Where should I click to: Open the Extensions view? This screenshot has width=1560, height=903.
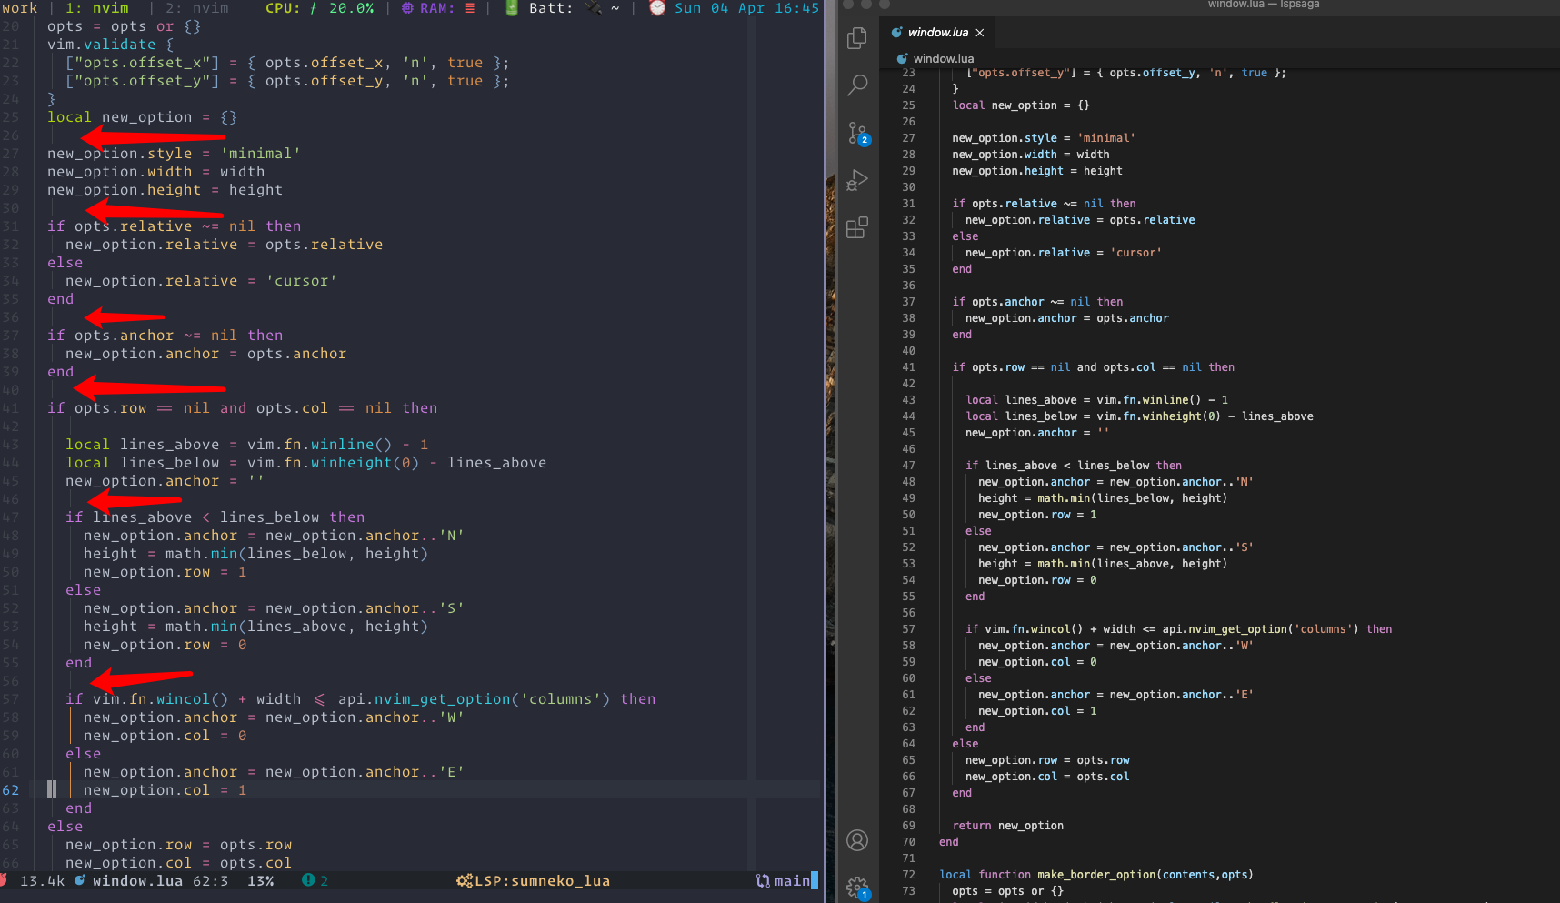(x=856, y=227)
